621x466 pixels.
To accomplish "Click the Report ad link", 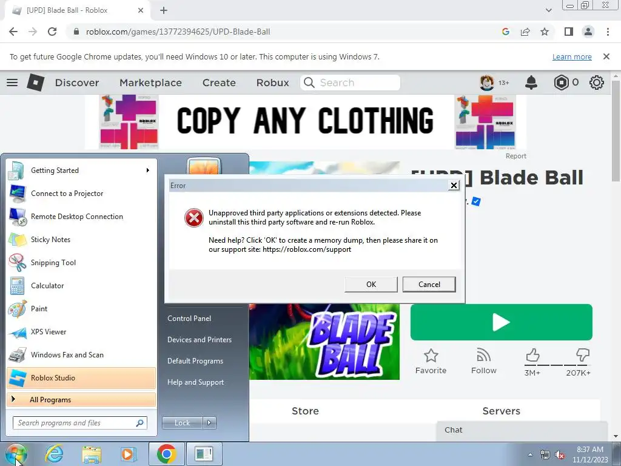I will click(x=515, y=156).
